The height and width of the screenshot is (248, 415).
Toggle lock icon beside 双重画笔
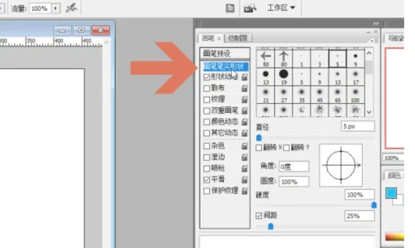244,110
